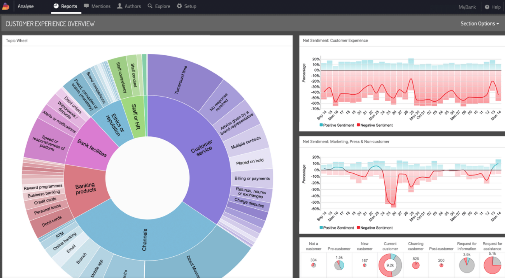Open the Help link
Screen dimensions: 505x278
pos(492,7)
